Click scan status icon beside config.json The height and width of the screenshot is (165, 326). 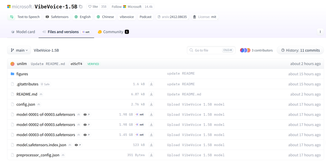pos(39,104)
